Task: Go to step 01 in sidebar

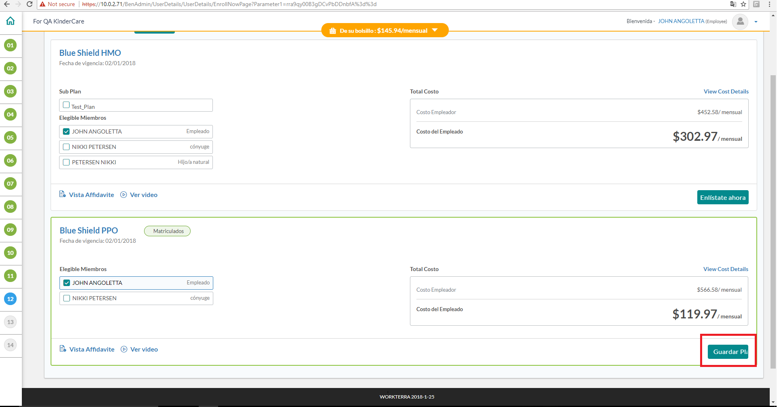Action: click(x=11, y=45)
